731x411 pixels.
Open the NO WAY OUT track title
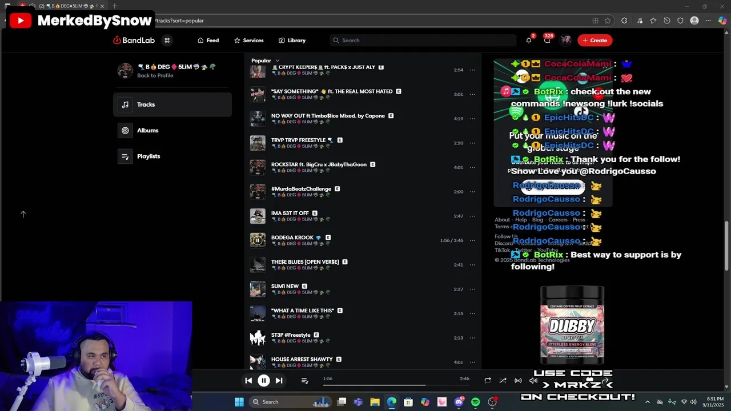[x=328, y=116]
